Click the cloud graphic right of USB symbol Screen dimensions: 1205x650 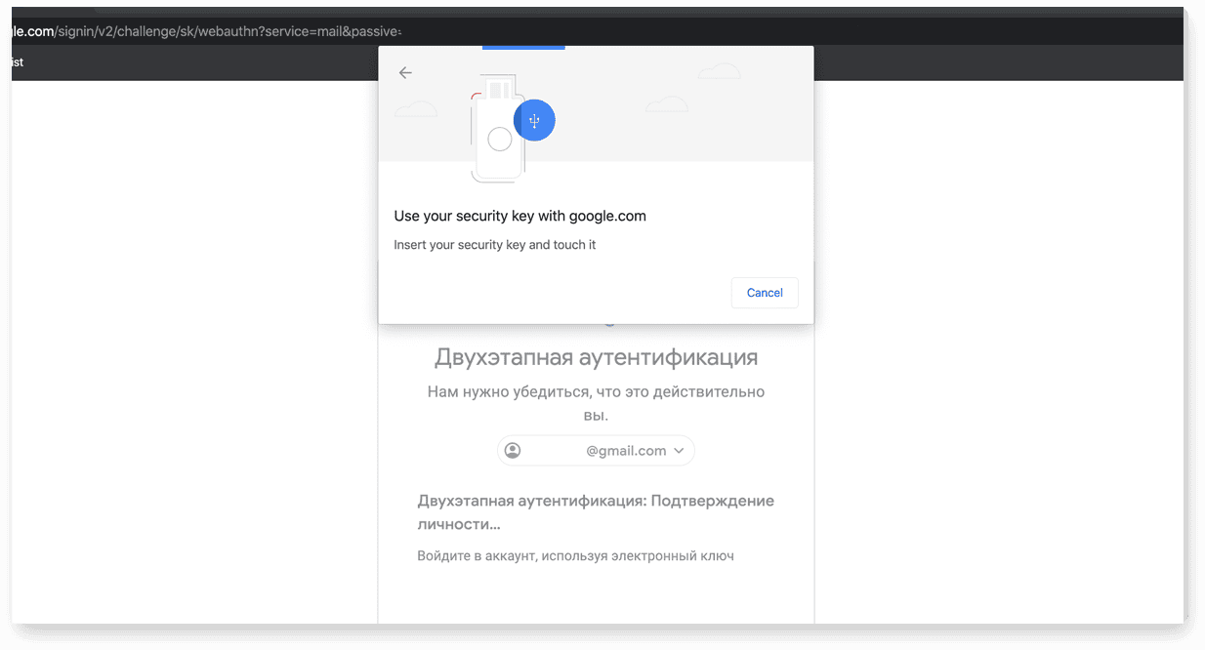pos(668,104)
